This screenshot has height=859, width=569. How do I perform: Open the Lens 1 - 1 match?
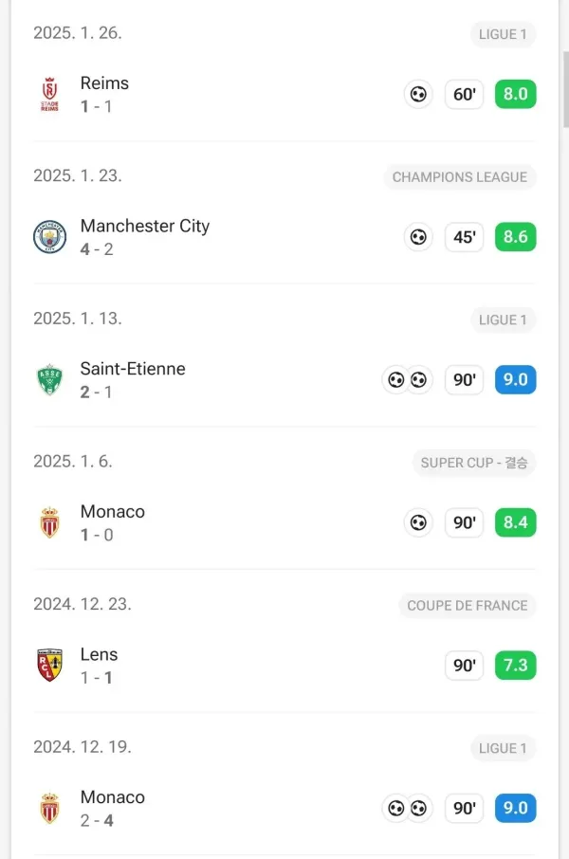(x=99, y=666)
